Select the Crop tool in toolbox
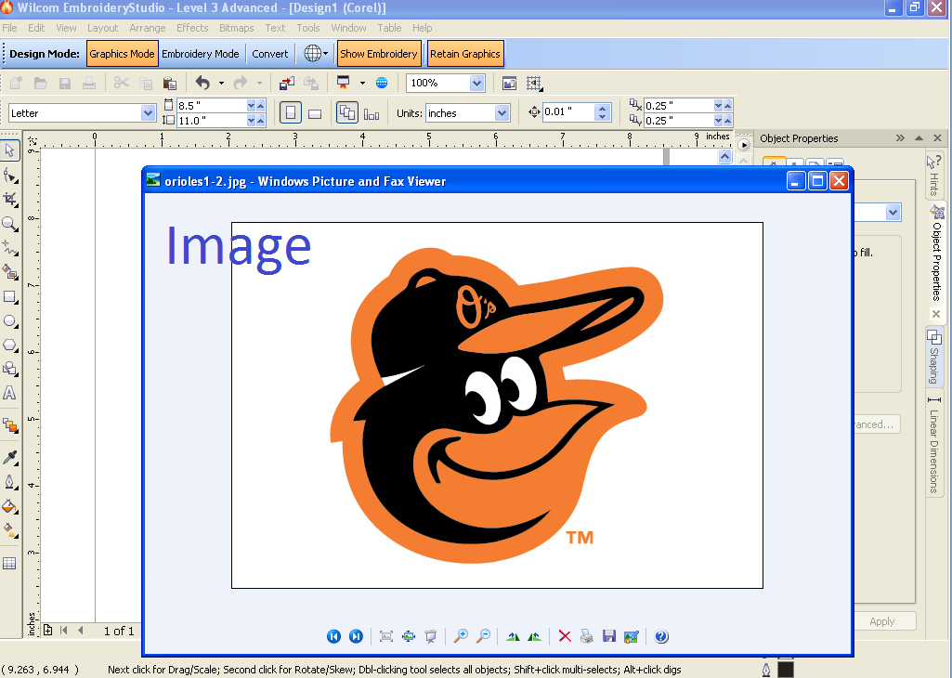952x678 pixels. [9, 200]
